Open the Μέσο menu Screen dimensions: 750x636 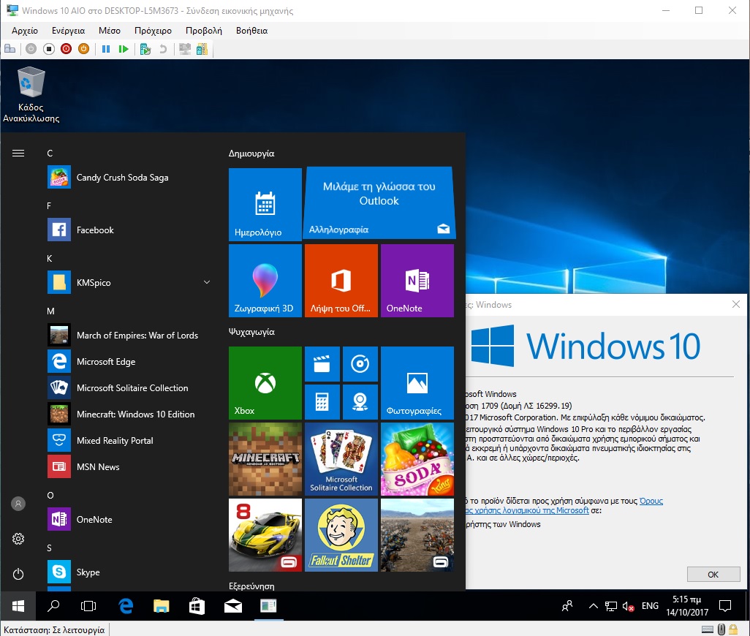(x=110, y=31)
